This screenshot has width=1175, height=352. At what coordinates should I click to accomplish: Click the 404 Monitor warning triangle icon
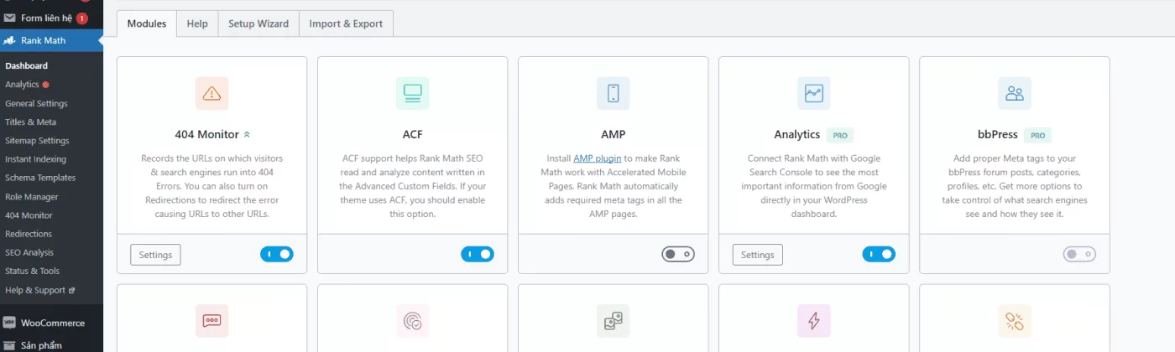click(211, 94)
